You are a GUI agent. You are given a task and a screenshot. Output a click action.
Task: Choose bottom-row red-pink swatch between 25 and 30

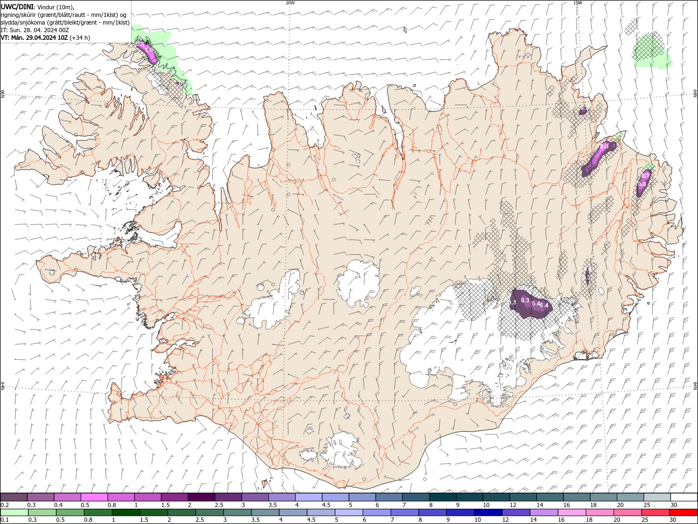(x=655, y=513)
